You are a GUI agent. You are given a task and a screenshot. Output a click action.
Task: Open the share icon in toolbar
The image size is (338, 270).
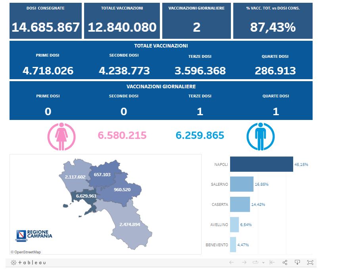pos(285,262)
